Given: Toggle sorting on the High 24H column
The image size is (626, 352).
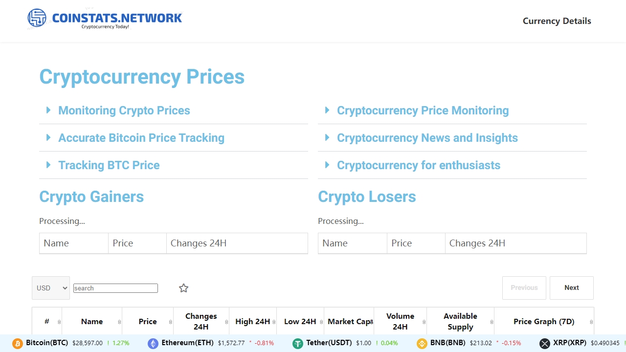Looking at the screenshot, I should pyautogui.click(x=274, y=322).
